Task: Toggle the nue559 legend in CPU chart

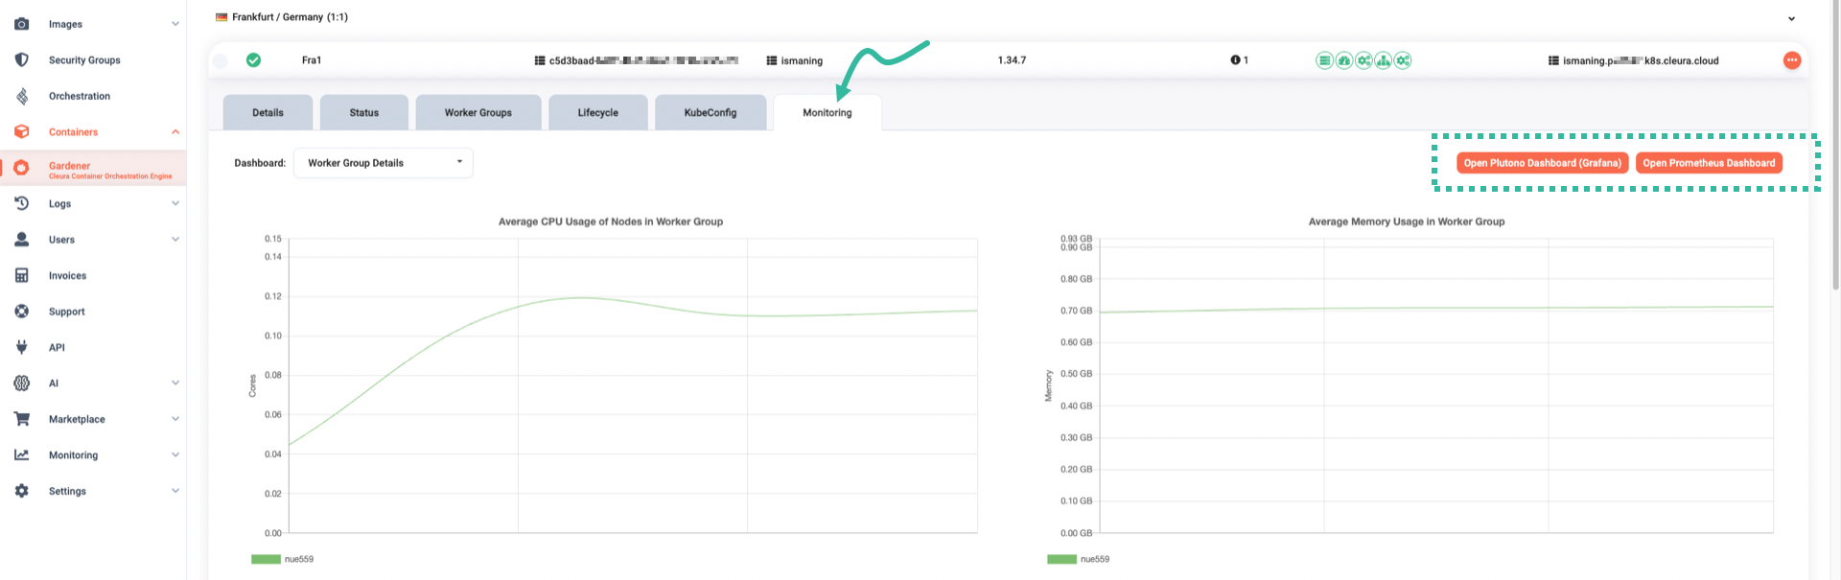Action: [282, 559]
